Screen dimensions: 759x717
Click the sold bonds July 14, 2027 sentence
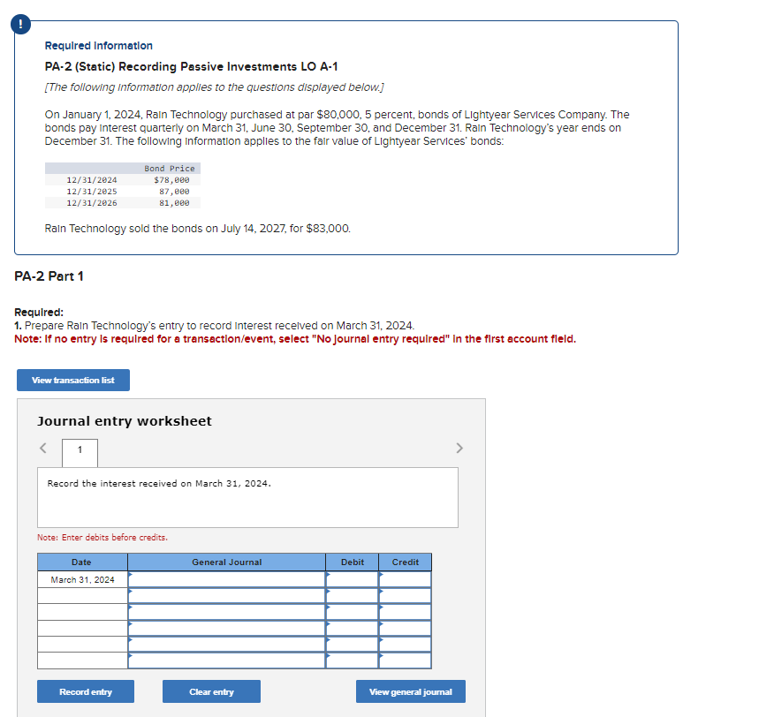(x=198, y=229)
